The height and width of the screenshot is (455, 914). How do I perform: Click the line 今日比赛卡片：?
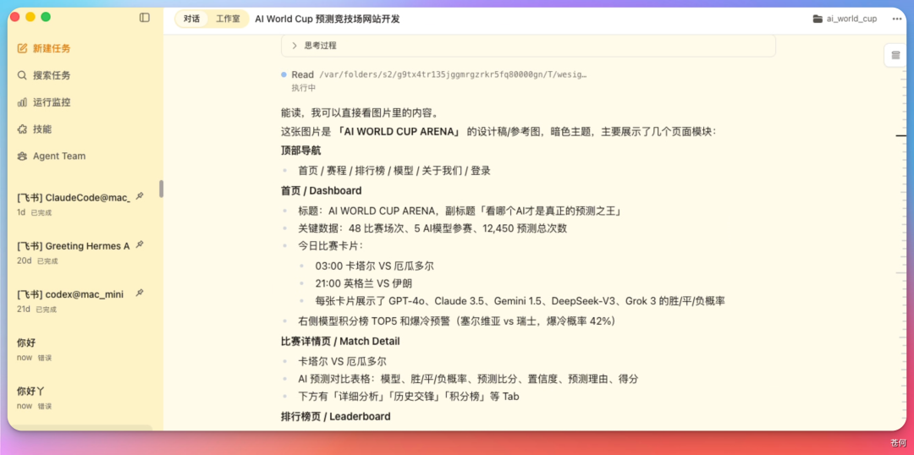[331, 246]
